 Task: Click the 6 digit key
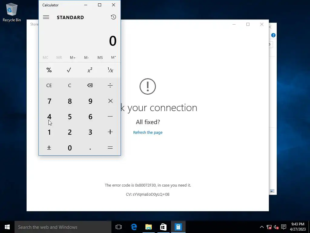point(90,116)
